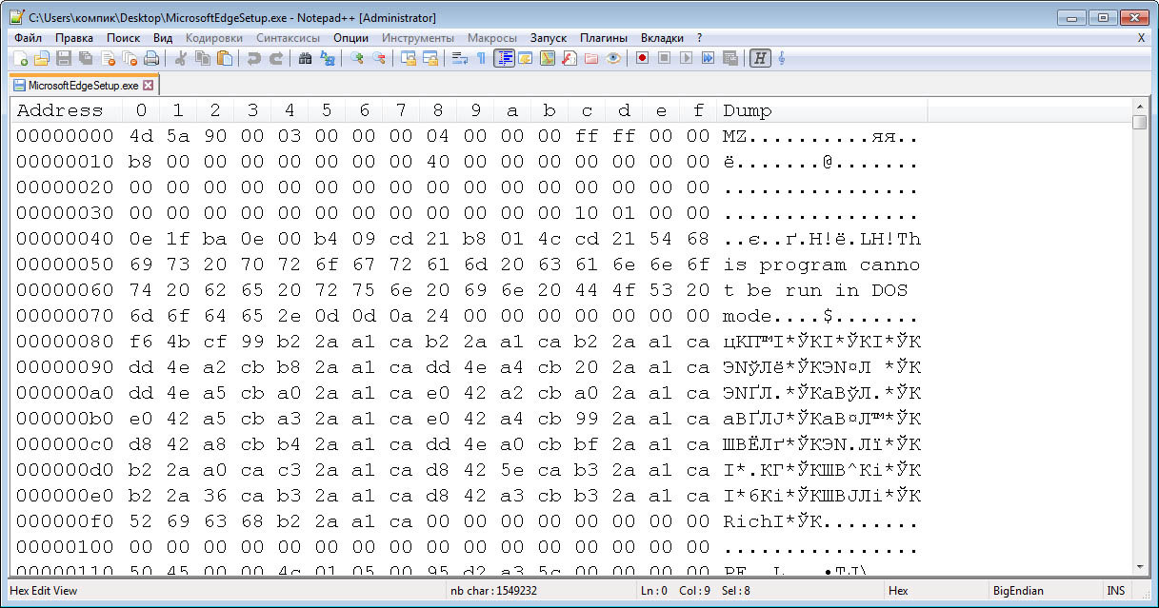Click 'Ln : 0' status bar entry
This screenshot has width=1159, height=608.
tap(653, 591)
